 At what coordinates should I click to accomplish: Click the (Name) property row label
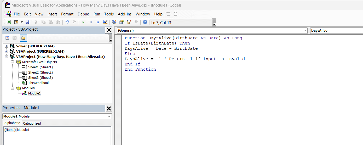click(10, 130)
